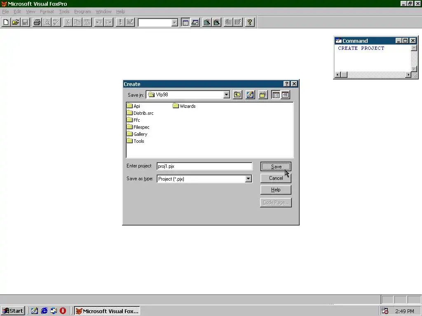Click the Save diskette toolbar icon
This screenshot has height=316, width=422.
click(25, 22)
